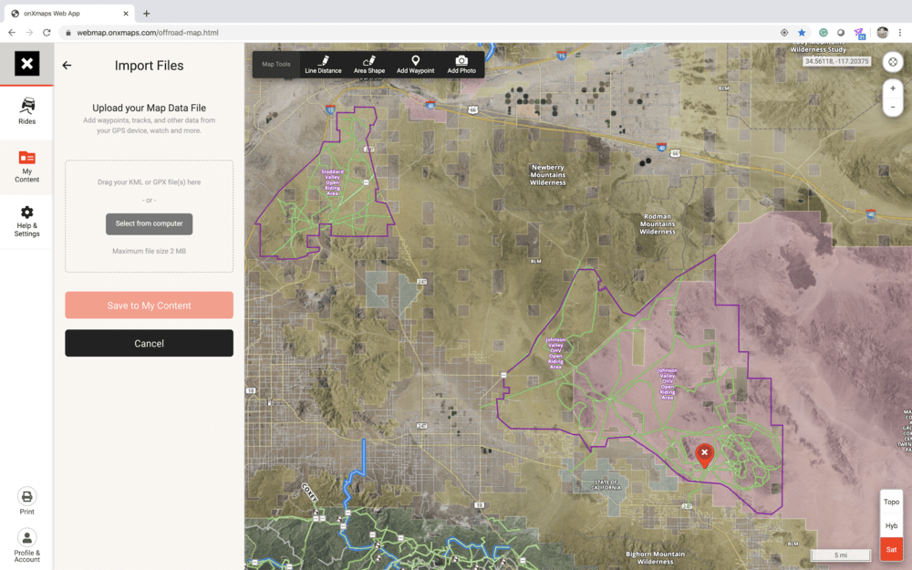
Task: Select the Area Shape tool
Action: click(x=369, y=65)
